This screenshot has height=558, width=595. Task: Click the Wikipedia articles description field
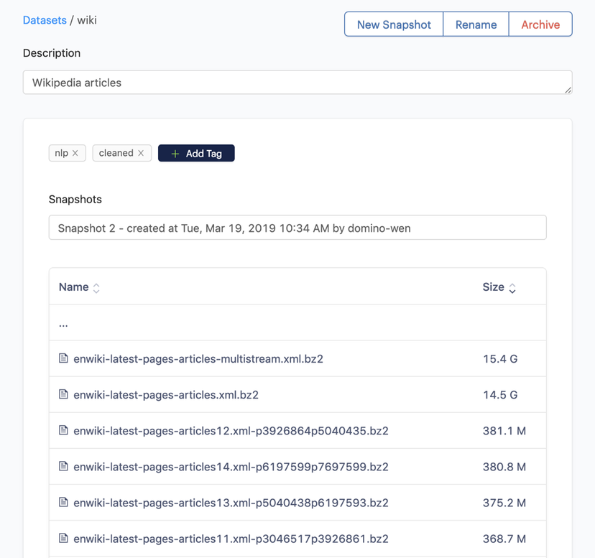(297, 82)
